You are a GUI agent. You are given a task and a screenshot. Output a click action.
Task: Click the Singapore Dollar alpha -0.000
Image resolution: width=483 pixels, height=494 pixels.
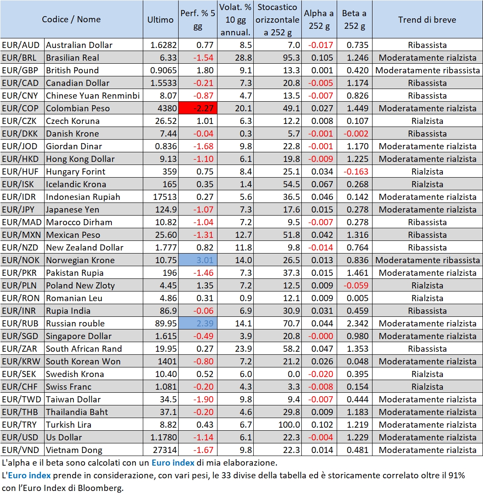pyautogui.click(x=319, y=336)
